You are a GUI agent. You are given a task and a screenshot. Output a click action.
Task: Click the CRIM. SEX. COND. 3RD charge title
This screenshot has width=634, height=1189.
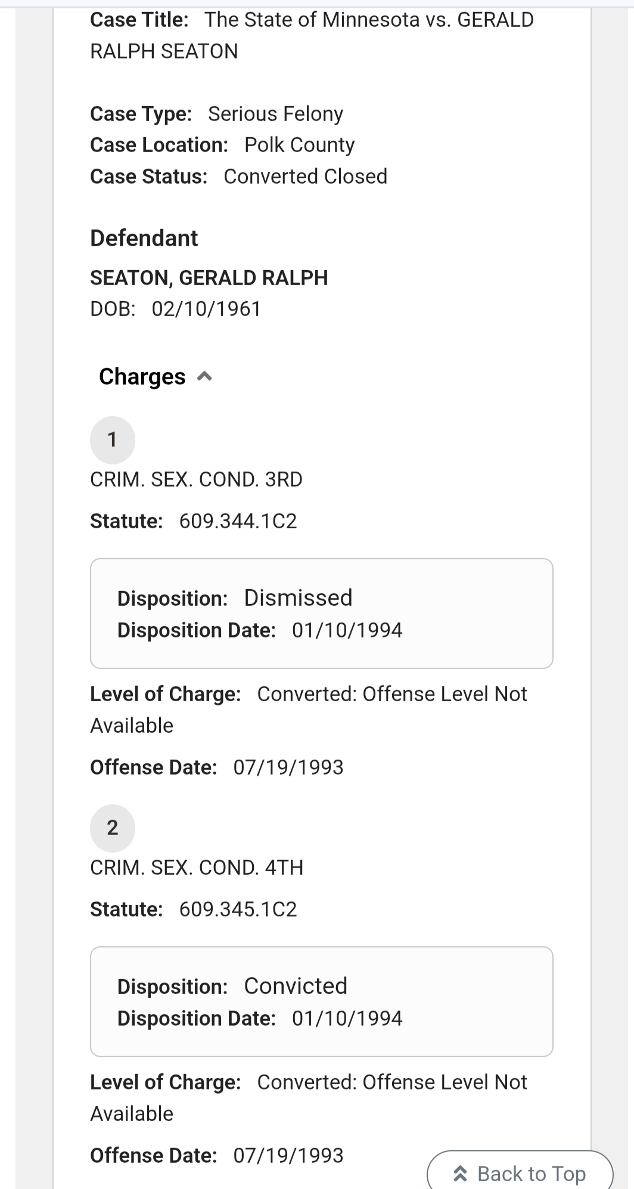[196, 479]
